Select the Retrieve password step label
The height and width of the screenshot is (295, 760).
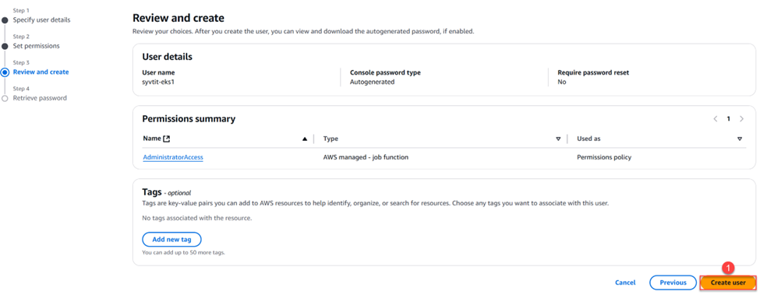pos(40,98)
